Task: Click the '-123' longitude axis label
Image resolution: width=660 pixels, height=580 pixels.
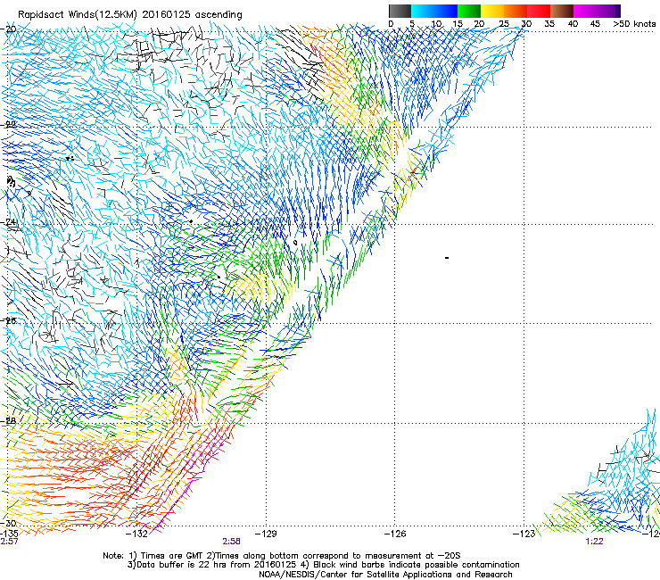Action: [524, 534]
